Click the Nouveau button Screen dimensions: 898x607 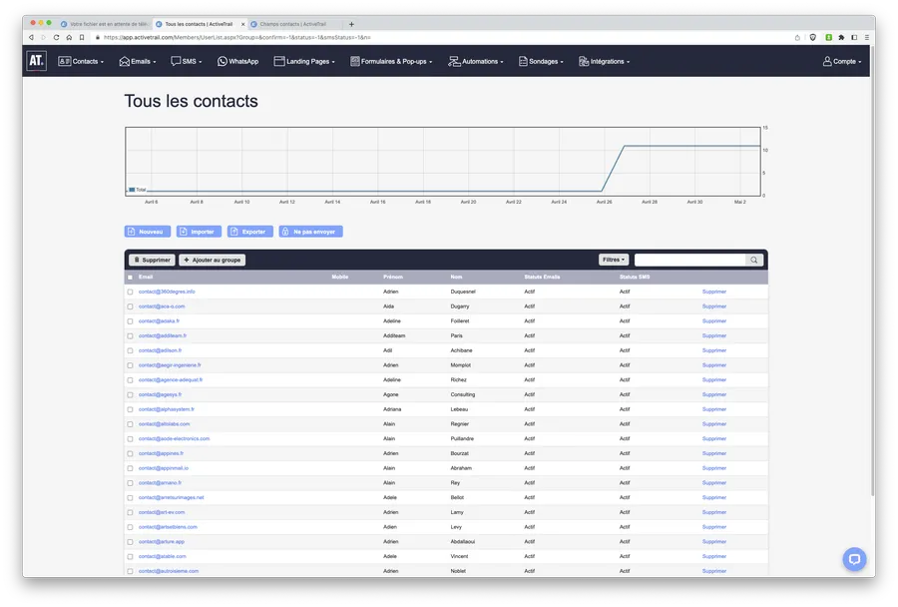148,232
